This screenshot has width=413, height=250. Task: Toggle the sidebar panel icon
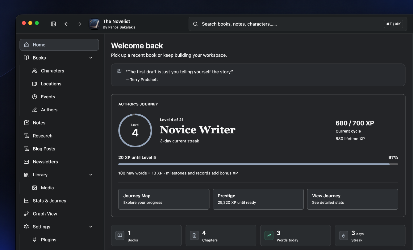[53, 24]
